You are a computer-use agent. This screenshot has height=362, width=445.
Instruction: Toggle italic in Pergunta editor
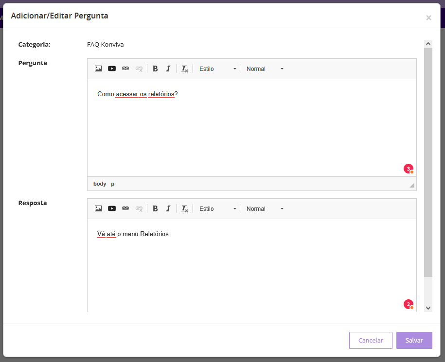pos(168,69)
